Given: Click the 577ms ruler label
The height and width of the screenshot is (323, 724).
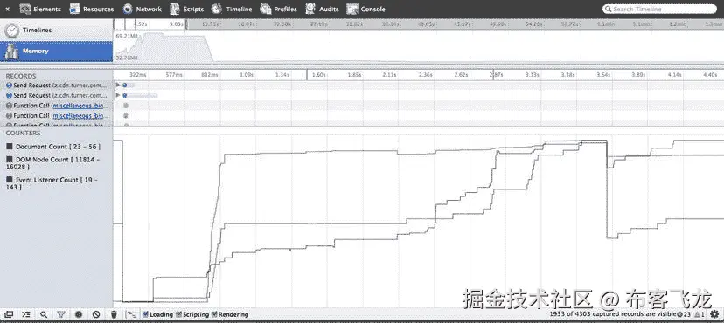Looking at the screenshot, I should click(174, 75).
